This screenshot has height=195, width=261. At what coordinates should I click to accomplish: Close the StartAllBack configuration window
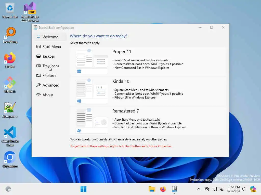223,27
